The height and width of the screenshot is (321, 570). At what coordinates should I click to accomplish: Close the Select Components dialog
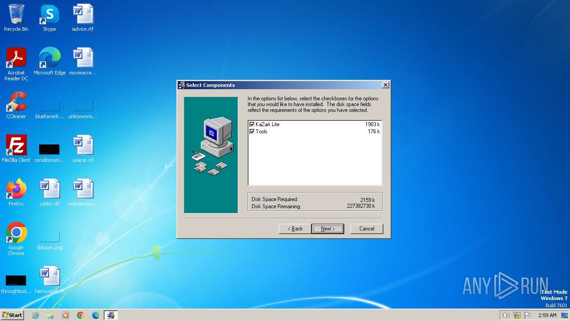click(386, 85)
